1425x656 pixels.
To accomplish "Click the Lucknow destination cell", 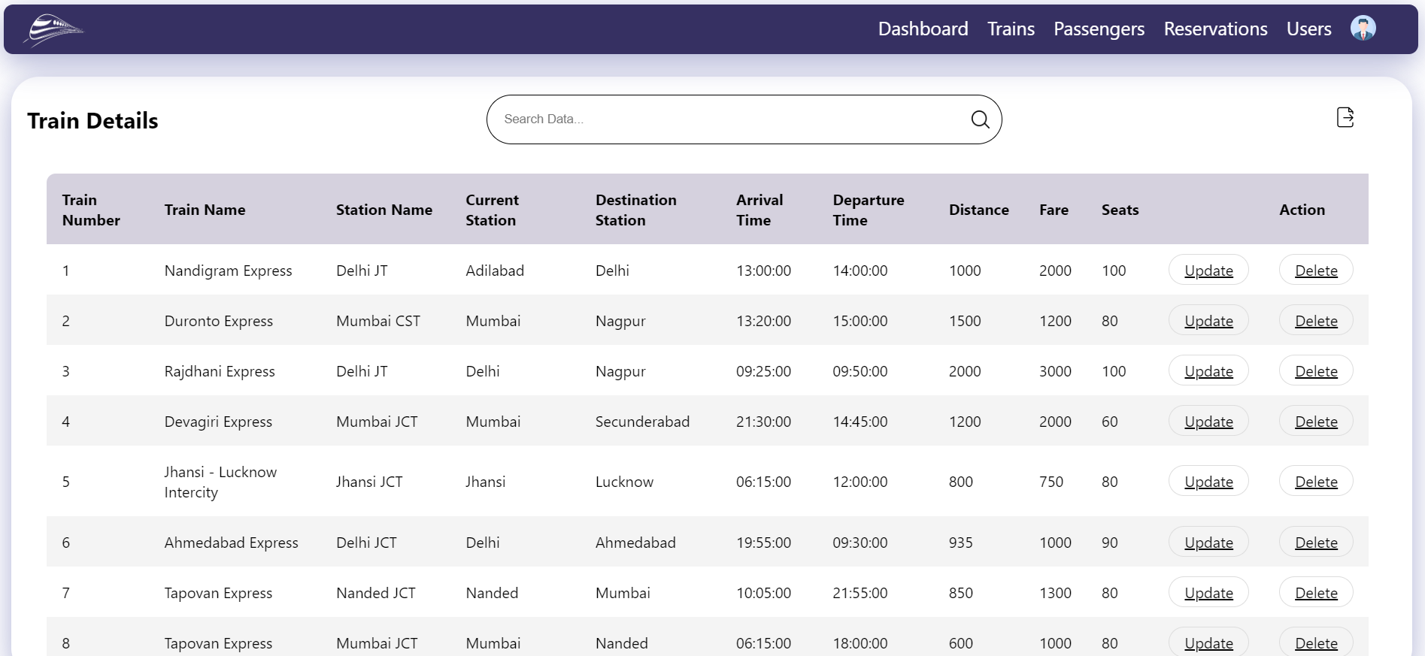I will click(624, 482).
